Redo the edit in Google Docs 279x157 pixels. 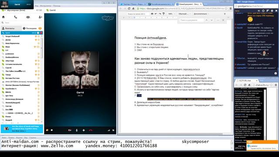[x=160, y=14]
